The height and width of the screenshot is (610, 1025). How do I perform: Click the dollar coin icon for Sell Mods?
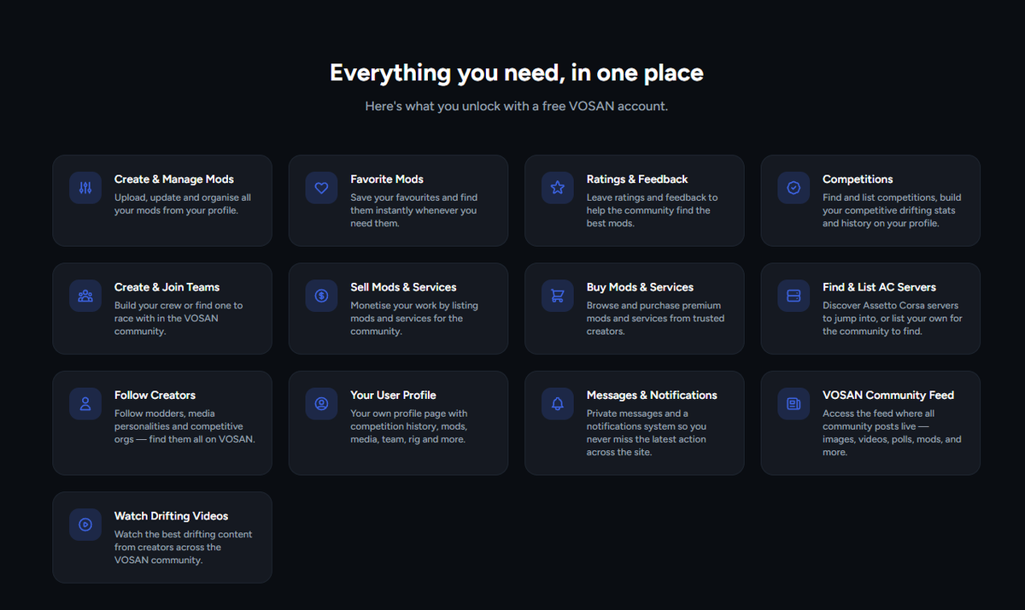coord(321,296)
